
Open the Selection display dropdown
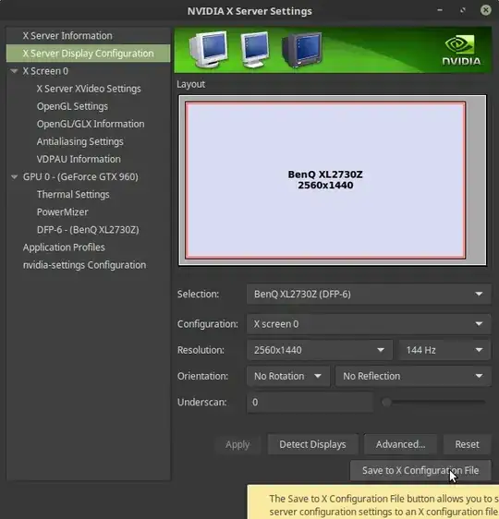[369, 294]
